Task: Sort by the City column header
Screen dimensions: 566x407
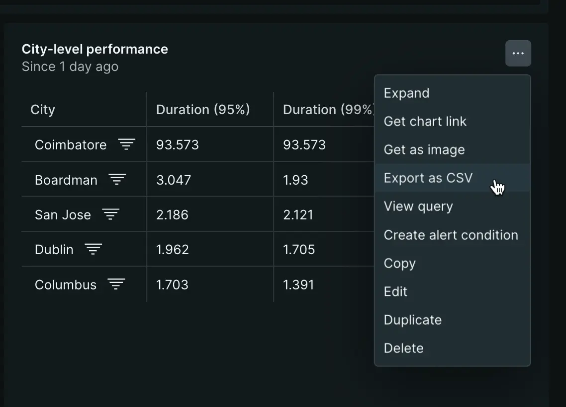Action: click(x=43, y=110)
